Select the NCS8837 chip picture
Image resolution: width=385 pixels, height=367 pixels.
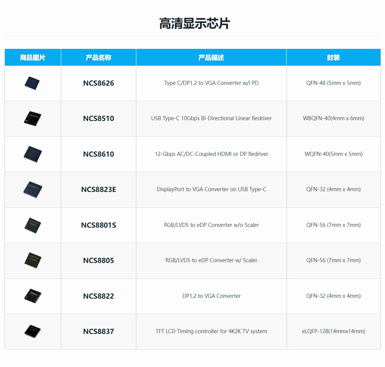point(32,331)
